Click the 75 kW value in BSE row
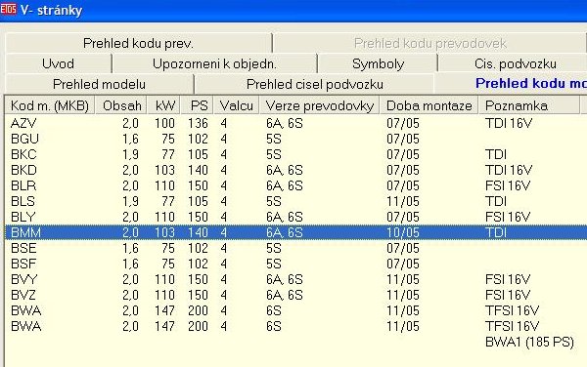Viewport: 587px width, 367px height. coord(168,248)
